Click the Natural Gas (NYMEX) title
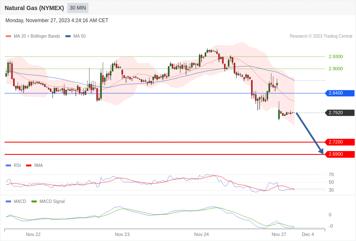This screenshot has height=241, width=356. click(34, 8)
